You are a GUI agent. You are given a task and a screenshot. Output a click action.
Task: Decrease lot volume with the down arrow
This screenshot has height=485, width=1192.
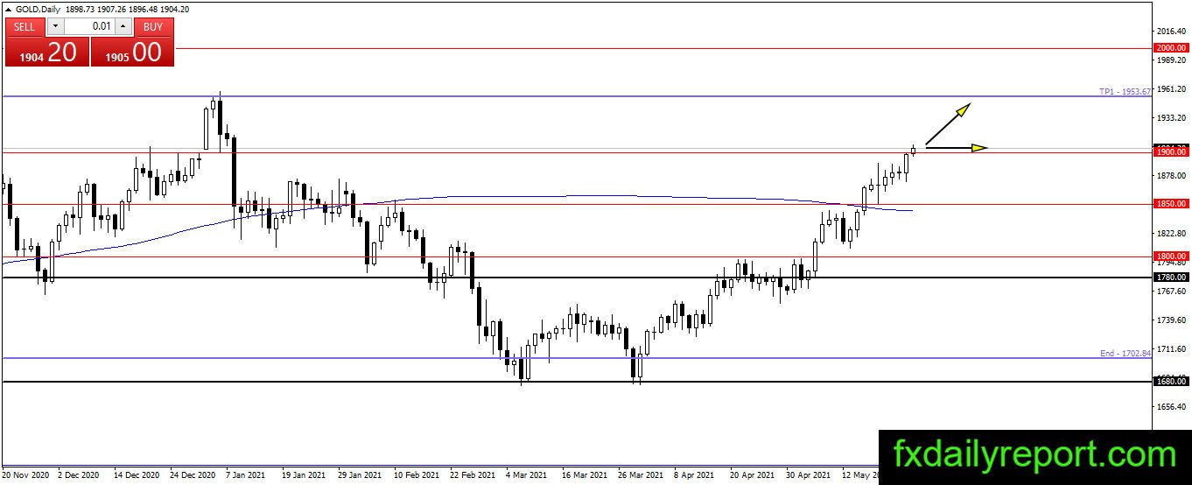(55, 26)
